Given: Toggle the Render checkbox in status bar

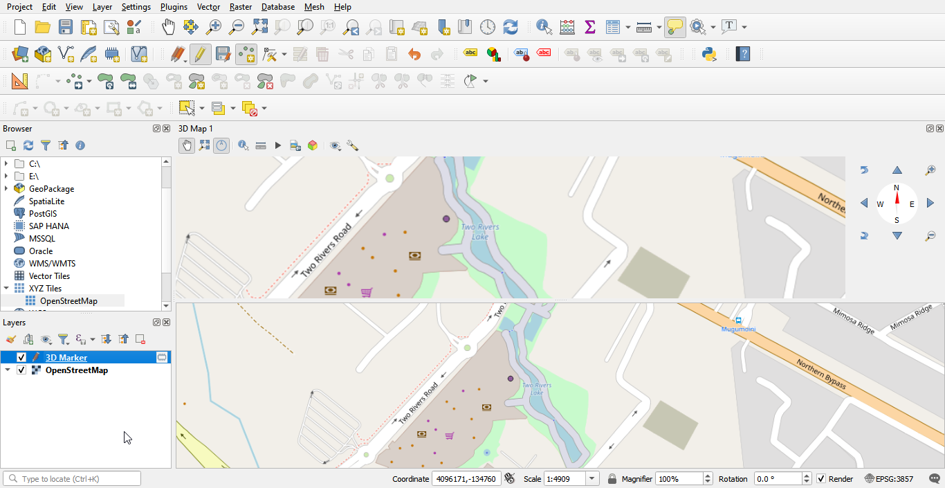Looking at the screenshot, I should click(x=821, y=479).
